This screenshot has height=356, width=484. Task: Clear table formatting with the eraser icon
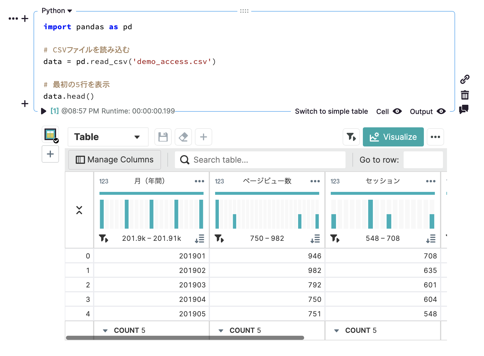pos(183,137)
